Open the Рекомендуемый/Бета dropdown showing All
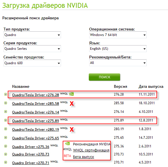 click(x=118, y=63)
